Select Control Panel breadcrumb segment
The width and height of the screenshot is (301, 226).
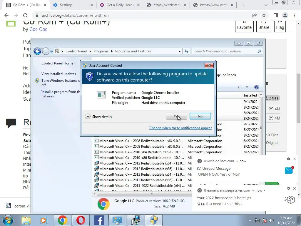click(x=76, y=51)
